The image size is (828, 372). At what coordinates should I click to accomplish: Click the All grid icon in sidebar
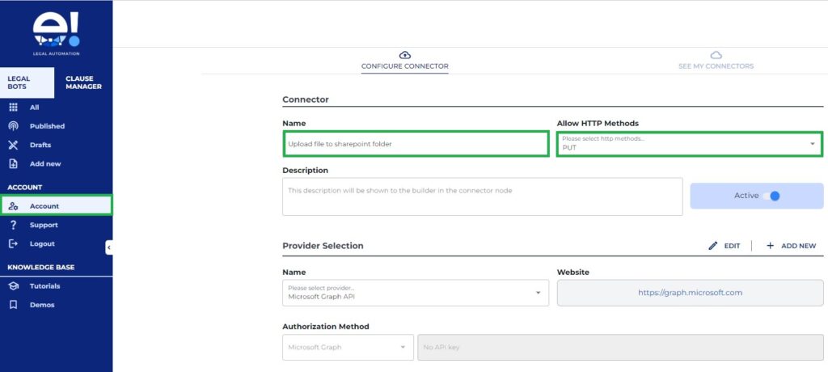[13, 108]
